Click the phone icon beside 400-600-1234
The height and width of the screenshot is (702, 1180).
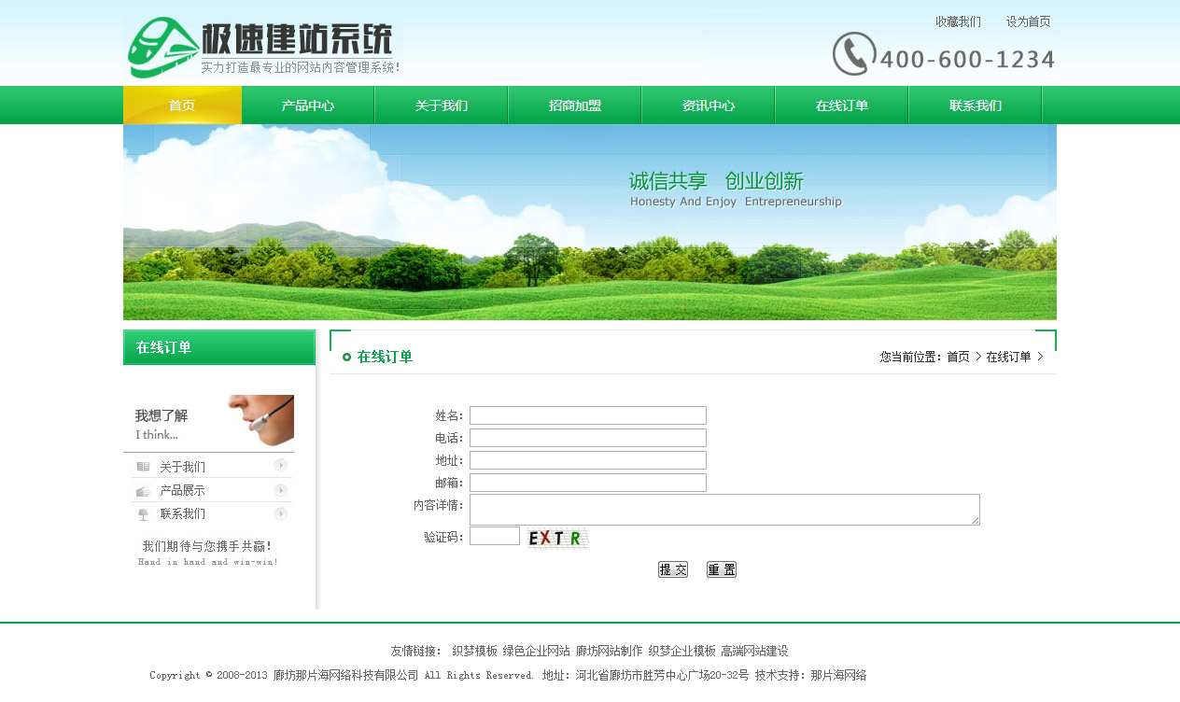[853, 54]
